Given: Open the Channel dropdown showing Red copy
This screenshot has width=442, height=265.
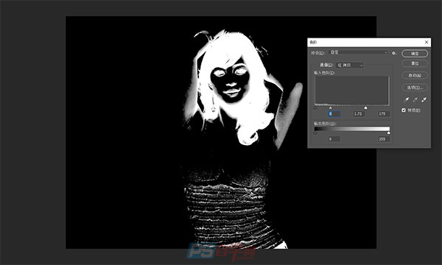Looking at the screenshot, I should 349,65.
